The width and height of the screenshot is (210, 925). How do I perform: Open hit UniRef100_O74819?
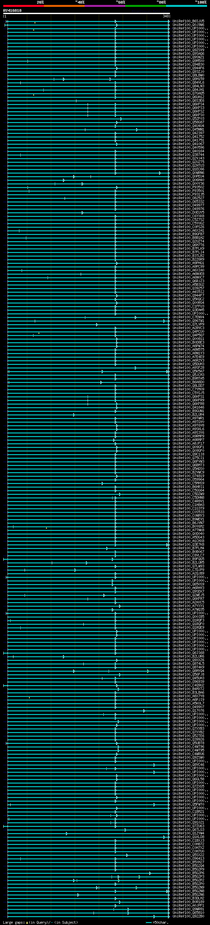coord(188,476)
